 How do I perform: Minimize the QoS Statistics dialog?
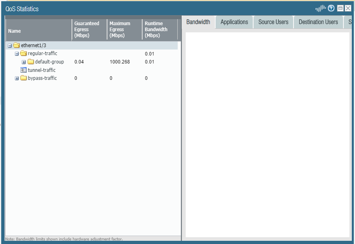tap(340, 8)
